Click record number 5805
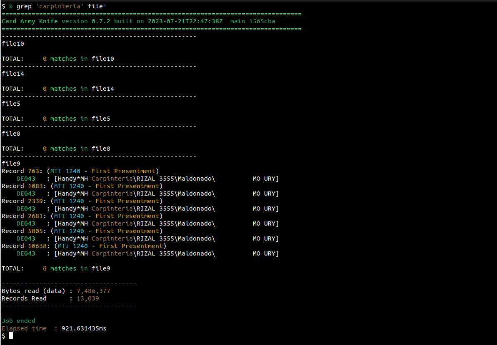Screen dimensions: 497x345 point(35,231)
